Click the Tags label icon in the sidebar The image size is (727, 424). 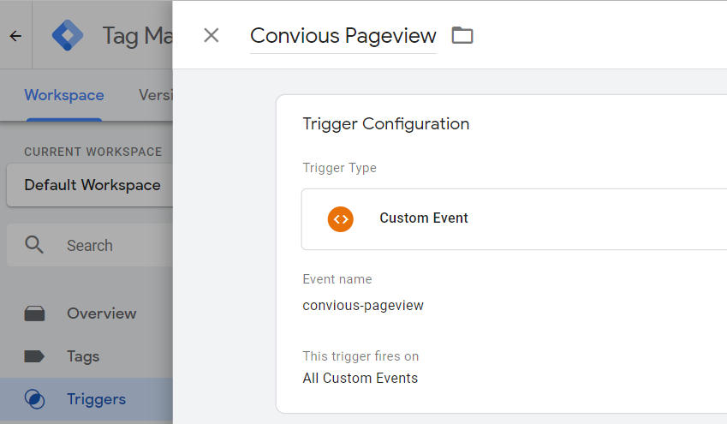pyautogui.click(x=34, y=356)
